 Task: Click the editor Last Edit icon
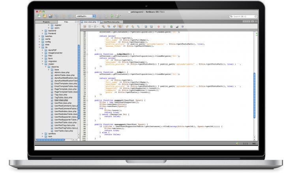point(84,27)
